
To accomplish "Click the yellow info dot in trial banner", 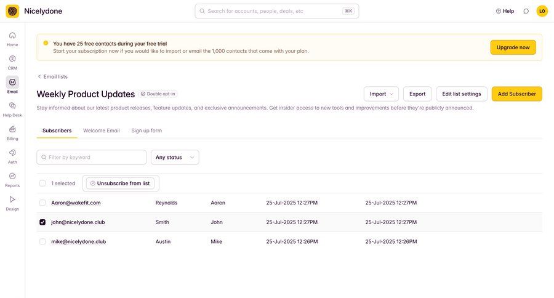I will [x=46, y=43].
